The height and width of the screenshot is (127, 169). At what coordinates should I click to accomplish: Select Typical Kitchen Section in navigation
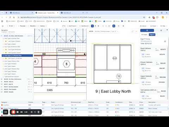pyautogui.click(x=12, y=77)
